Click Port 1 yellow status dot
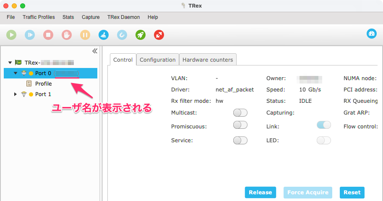383x201 pixels. coord(31,94)
